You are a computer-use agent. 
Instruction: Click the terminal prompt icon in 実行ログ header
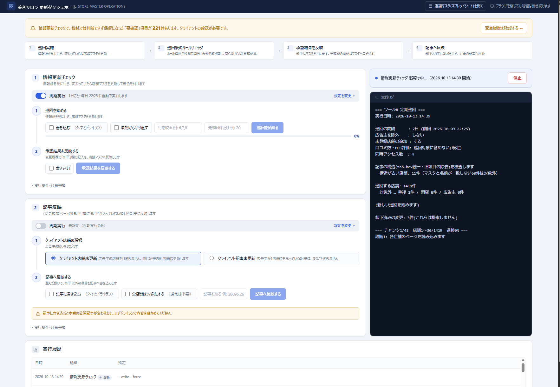[377, 97]
